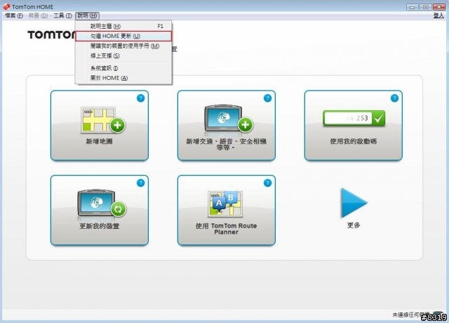Open help for the 新增地圖 tile
449x323 pixels.
[140, 98]
